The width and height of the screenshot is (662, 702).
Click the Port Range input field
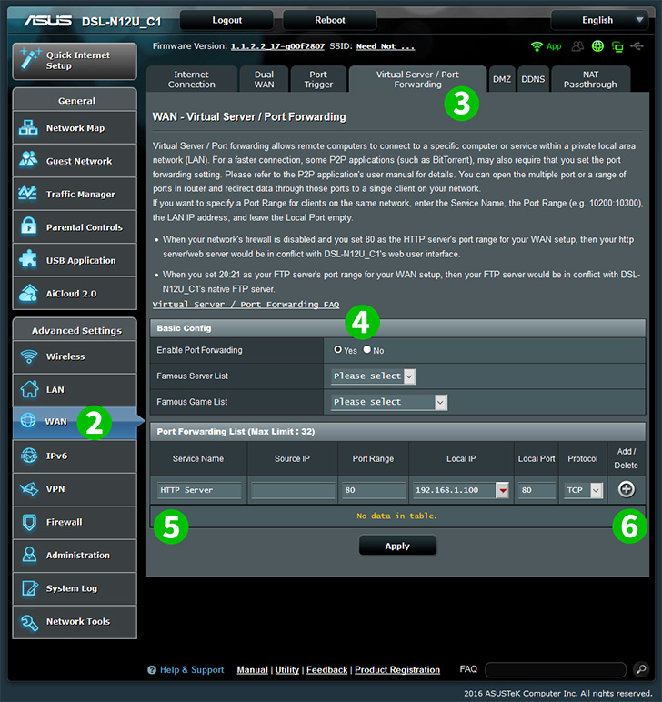(374, 490)
